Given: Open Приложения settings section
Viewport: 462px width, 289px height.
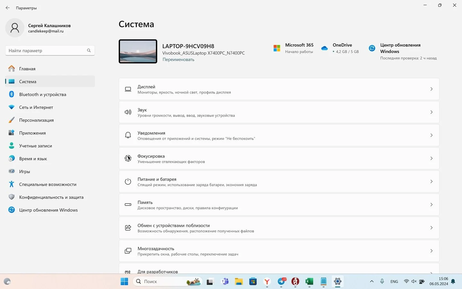Looking at the screenshot, I should click(x=50, y=133).
